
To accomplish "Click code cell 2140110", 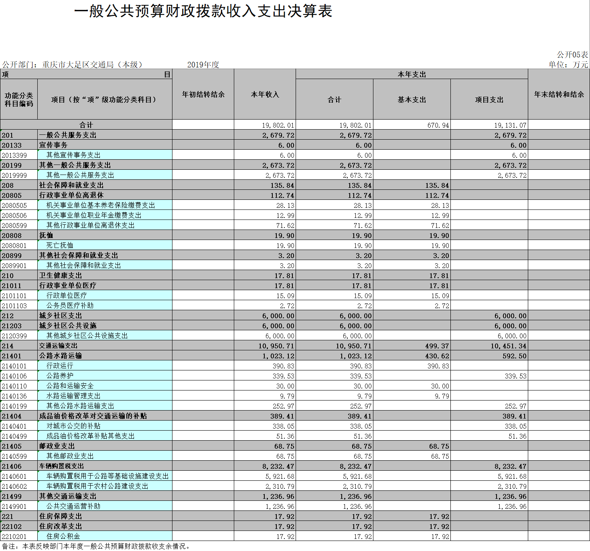I will (x=19, y=386).
